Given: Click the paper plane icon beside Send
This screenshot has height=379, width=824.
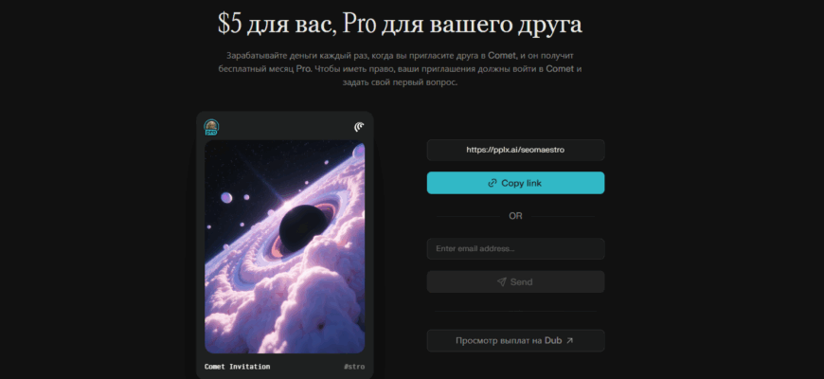Looking at the screenshot, I should click(x=501, y=281).
